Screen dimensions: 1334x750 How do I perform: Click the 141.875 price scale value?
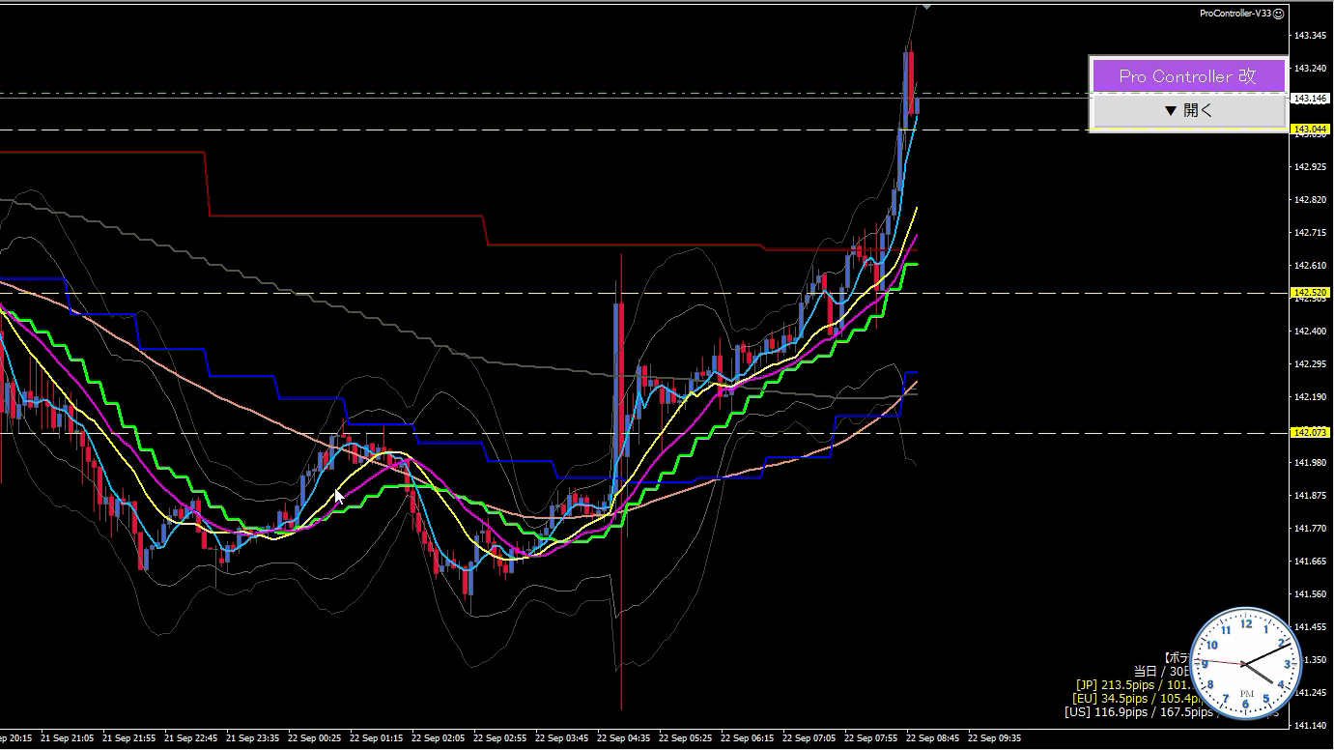pos(1310,496)
